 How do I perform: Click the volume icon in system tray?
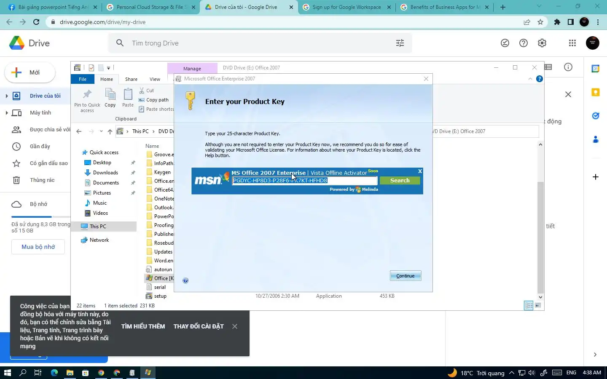pyautogui.click(x=532, y=373)
